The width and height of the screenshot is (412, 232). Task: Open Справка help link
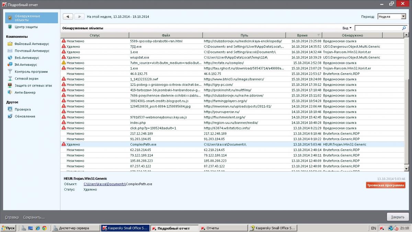(12, 217)
